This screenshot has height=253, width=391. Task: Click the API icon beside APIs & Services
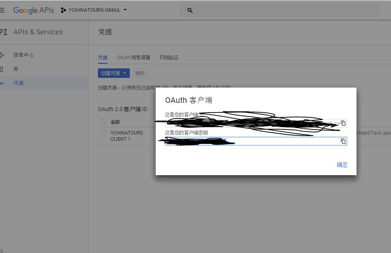[x=3, y=32]
